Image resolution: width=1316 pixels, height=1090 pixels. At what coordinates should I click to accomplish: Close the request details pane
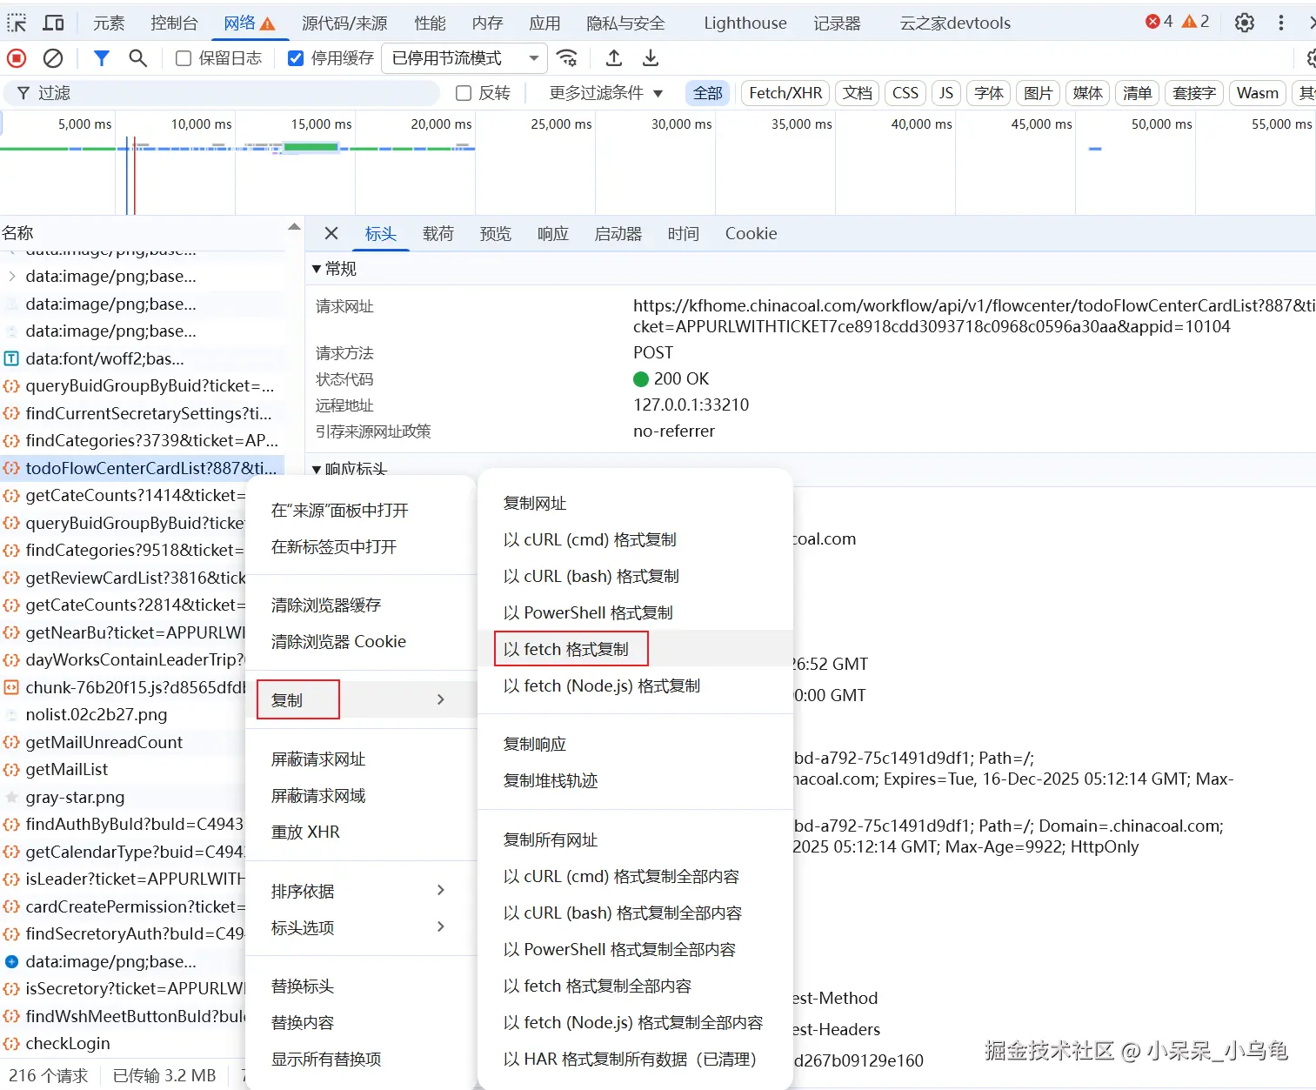click(331, 233)
